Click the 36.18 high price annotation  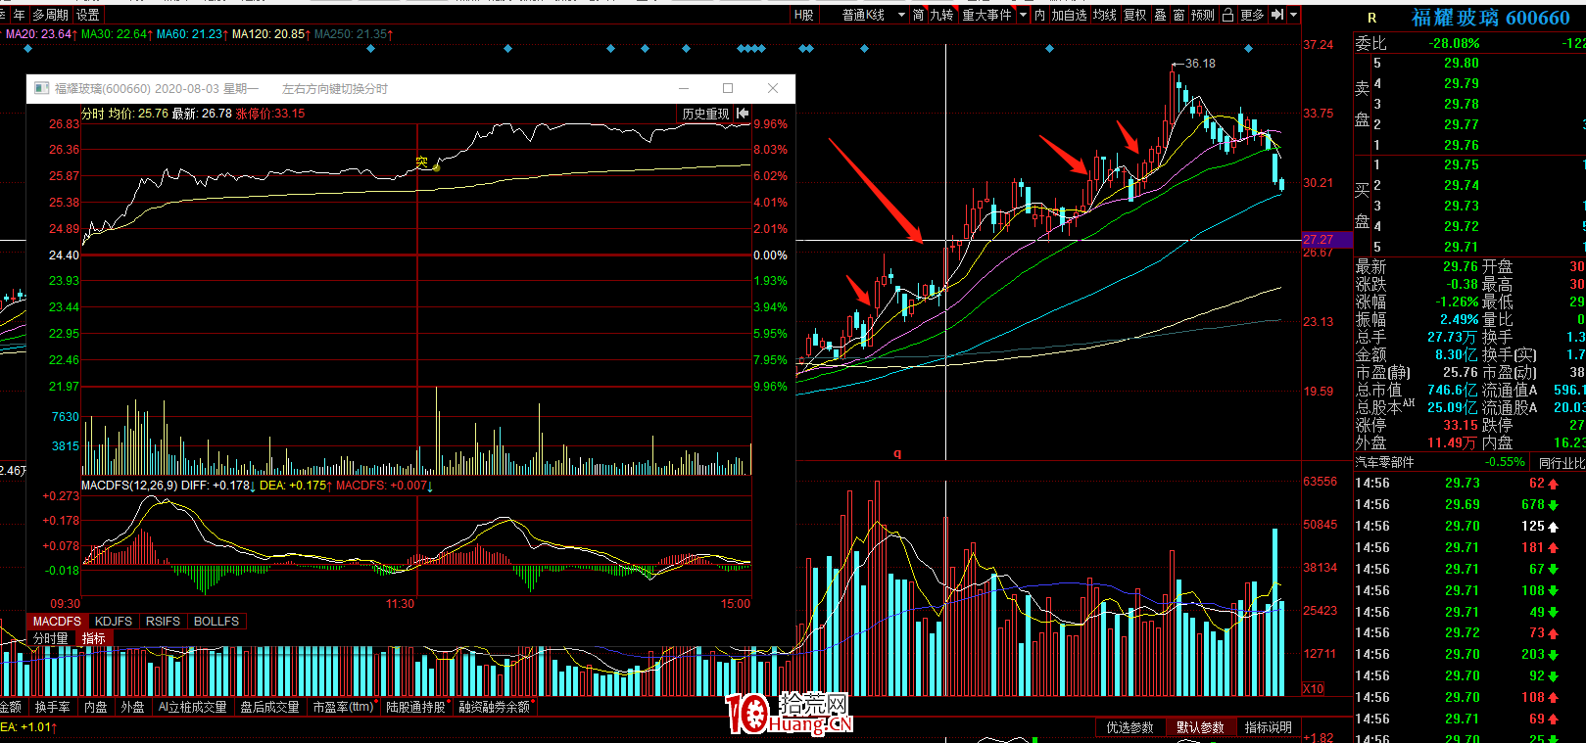point(1200,64)
